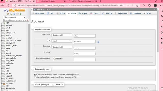
Task: Click the Generate password button
Action: tap(58, 59)
